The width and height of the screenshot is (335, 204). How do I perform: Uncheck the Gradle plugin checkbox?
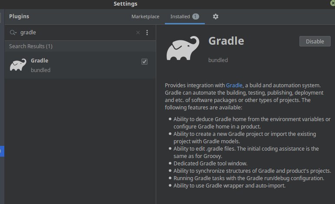pos(145,62)
